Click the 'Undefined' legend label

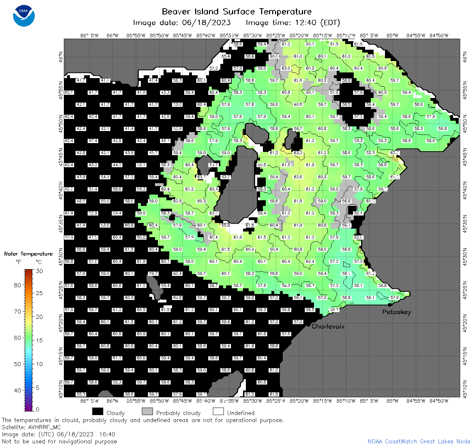click(241, 413)
